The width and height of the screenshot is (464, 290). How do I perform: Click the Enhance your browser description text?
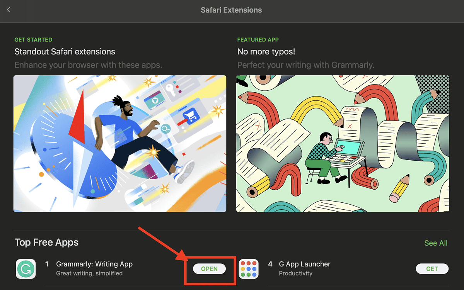pos(88,65)
